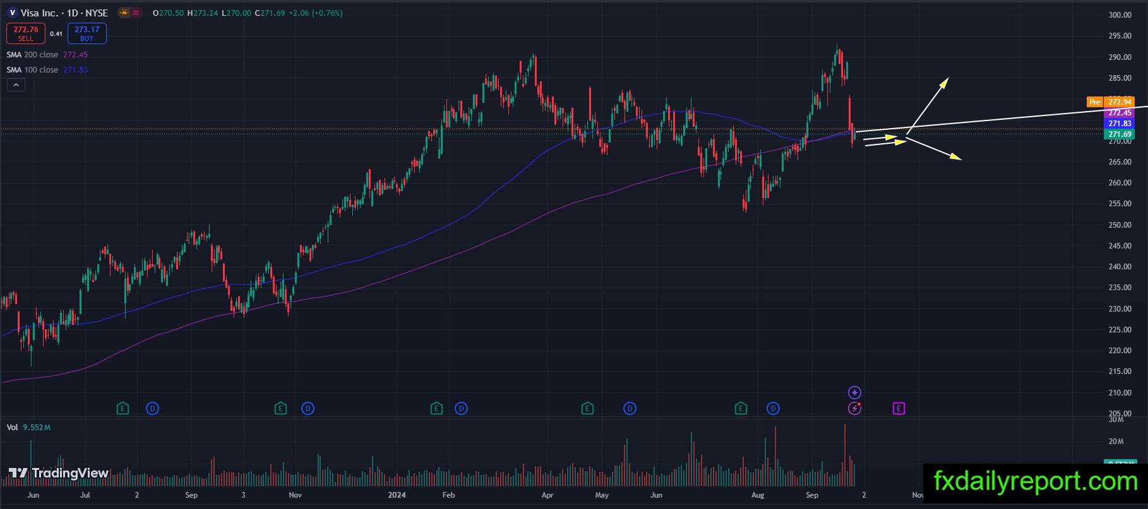Click the 20M label on the volume scale

tap(1116, 442)
